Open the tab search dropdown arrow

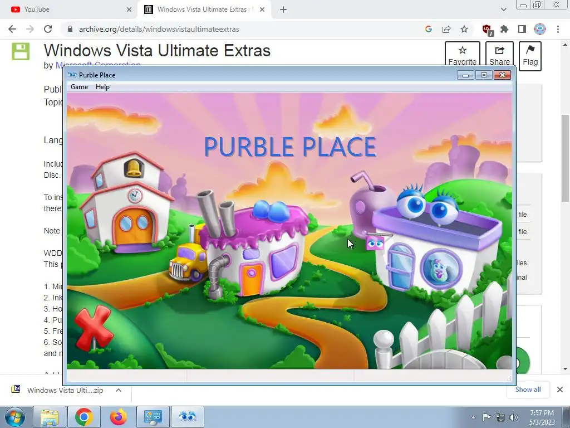point(503,9)
